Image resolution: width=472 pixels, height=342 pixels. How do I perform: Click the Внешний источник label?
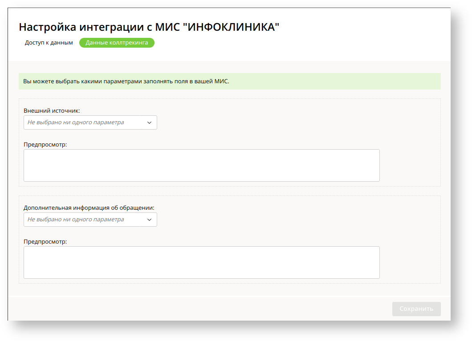coord(52,111)
